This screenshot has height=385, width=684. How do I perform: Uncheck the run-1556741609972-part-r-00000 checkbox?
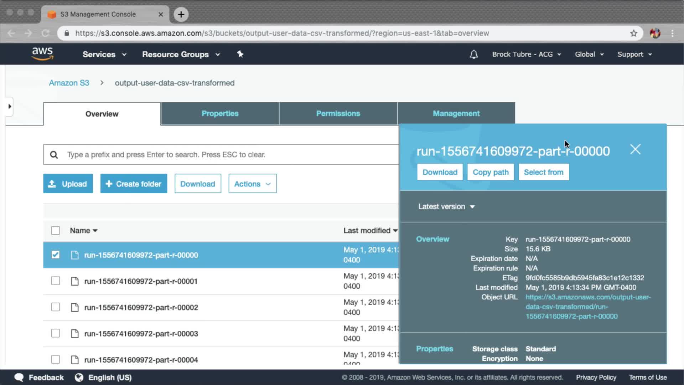pos(56,255)
